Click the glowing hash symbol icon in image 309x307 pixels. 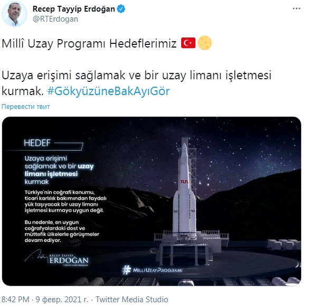tap(126, 270)
